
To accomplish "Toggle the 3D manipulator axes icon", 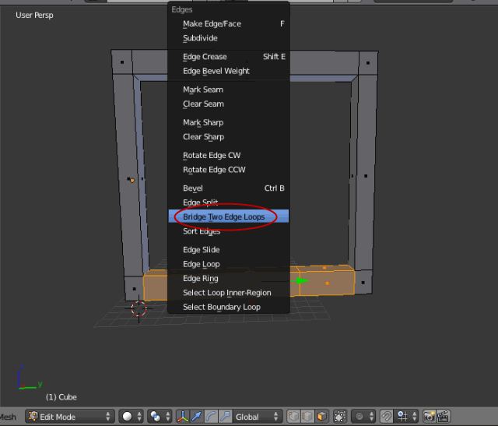I will click(183, 417).
